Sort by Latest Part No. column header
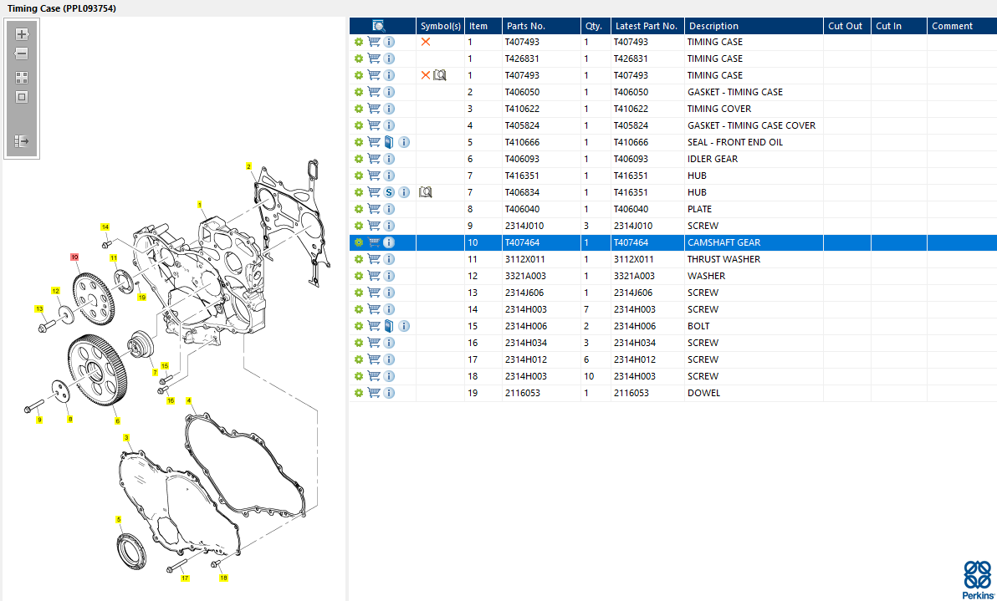 coord(647,26)
